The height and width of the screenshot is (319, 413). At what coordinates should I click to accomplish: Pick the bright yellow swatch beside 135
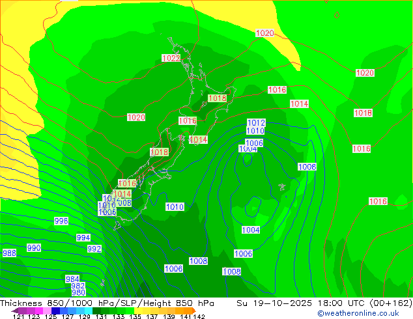139,311
